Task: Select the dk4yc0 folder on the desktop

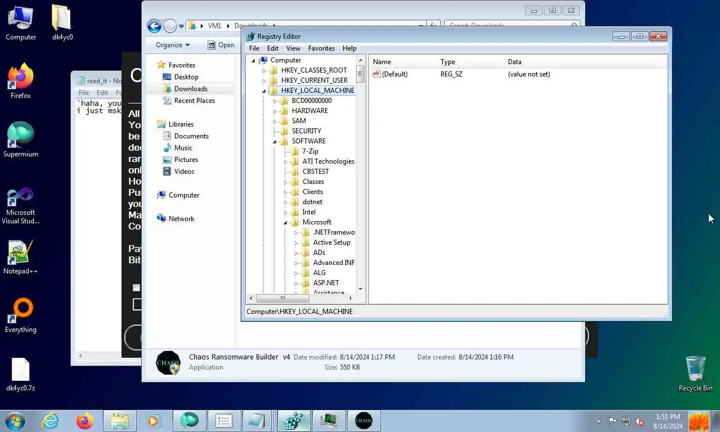Action: (62, 23)
